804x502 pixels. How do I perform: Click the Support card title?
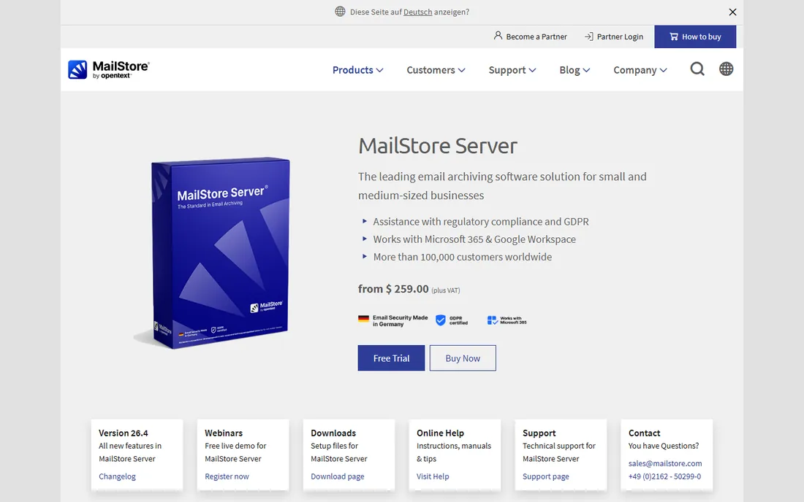[539, 433]
